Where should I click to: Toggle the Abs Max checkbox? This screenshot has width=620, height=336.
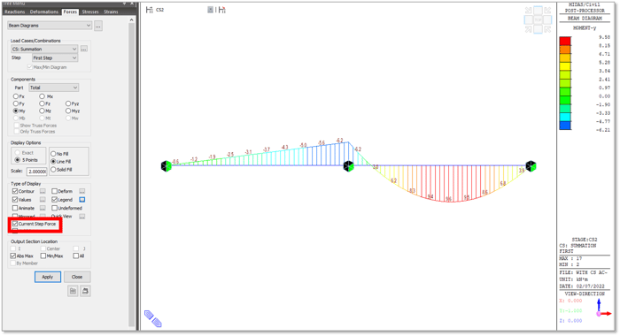pos(13,256)
